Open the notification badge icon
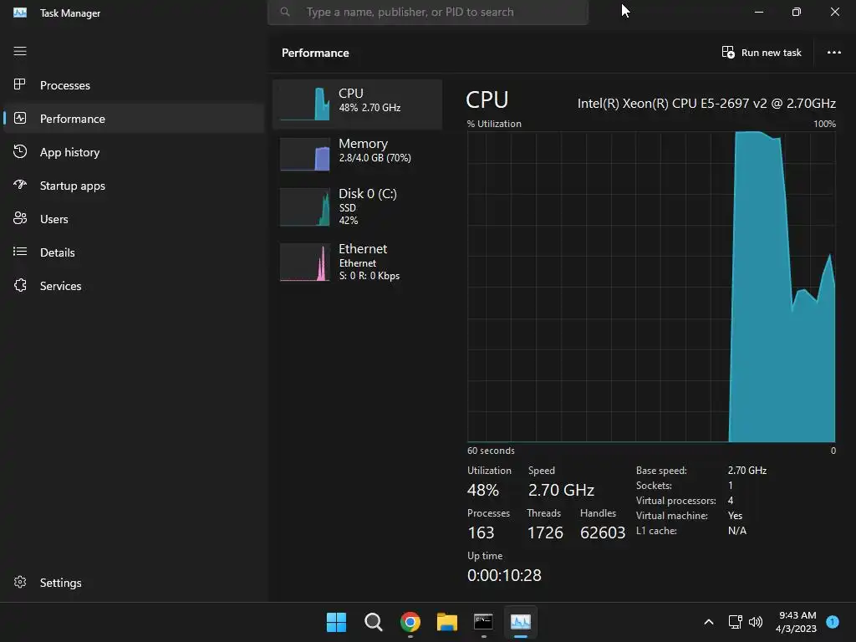This screenshot has width=856, height=642. (x=833, y=622)
